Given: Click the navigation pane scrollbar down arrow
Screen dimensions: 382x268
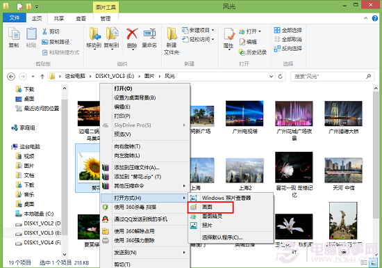Looking at the screenshot, I should (x=65, y=255).
